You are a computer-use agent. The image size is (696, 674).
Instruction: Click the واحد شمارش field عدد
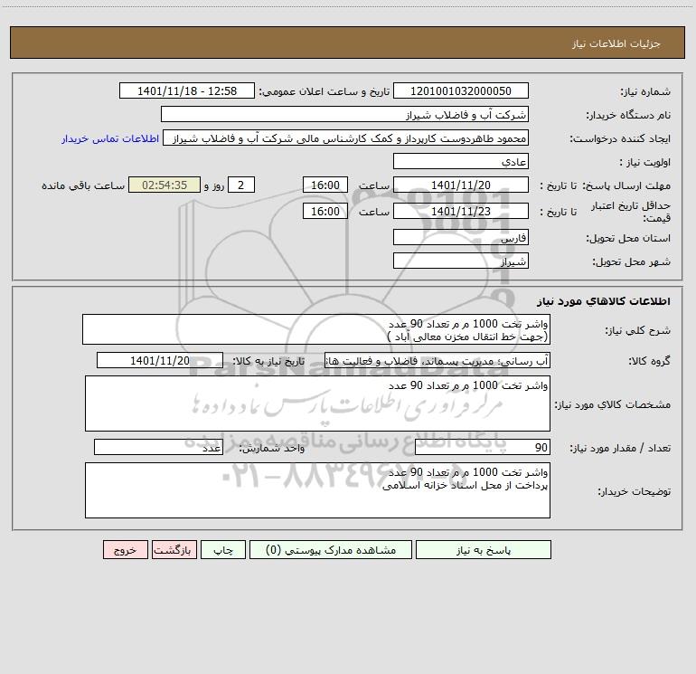click(158, 447)
